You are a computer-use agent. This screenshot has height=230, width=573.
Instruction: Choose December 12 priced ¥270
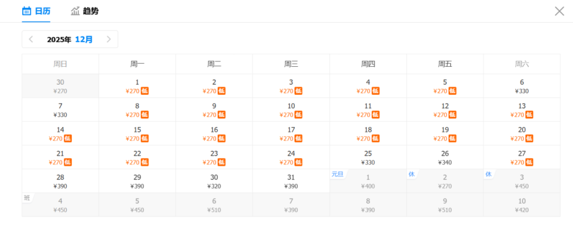click(x=445, y=110)
